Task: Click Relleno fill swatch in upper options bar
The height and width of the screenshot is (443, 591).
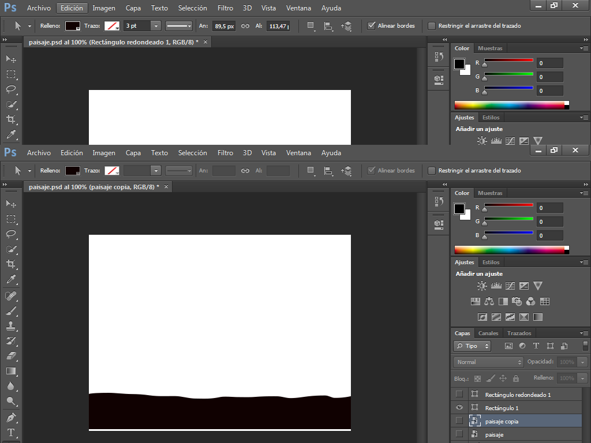Action: click(x=72, y=26)
